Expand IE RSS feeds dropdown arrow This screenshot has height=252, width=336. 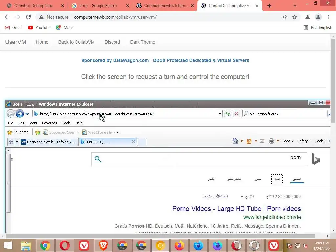pyautogui.click(x=256, y=141)
